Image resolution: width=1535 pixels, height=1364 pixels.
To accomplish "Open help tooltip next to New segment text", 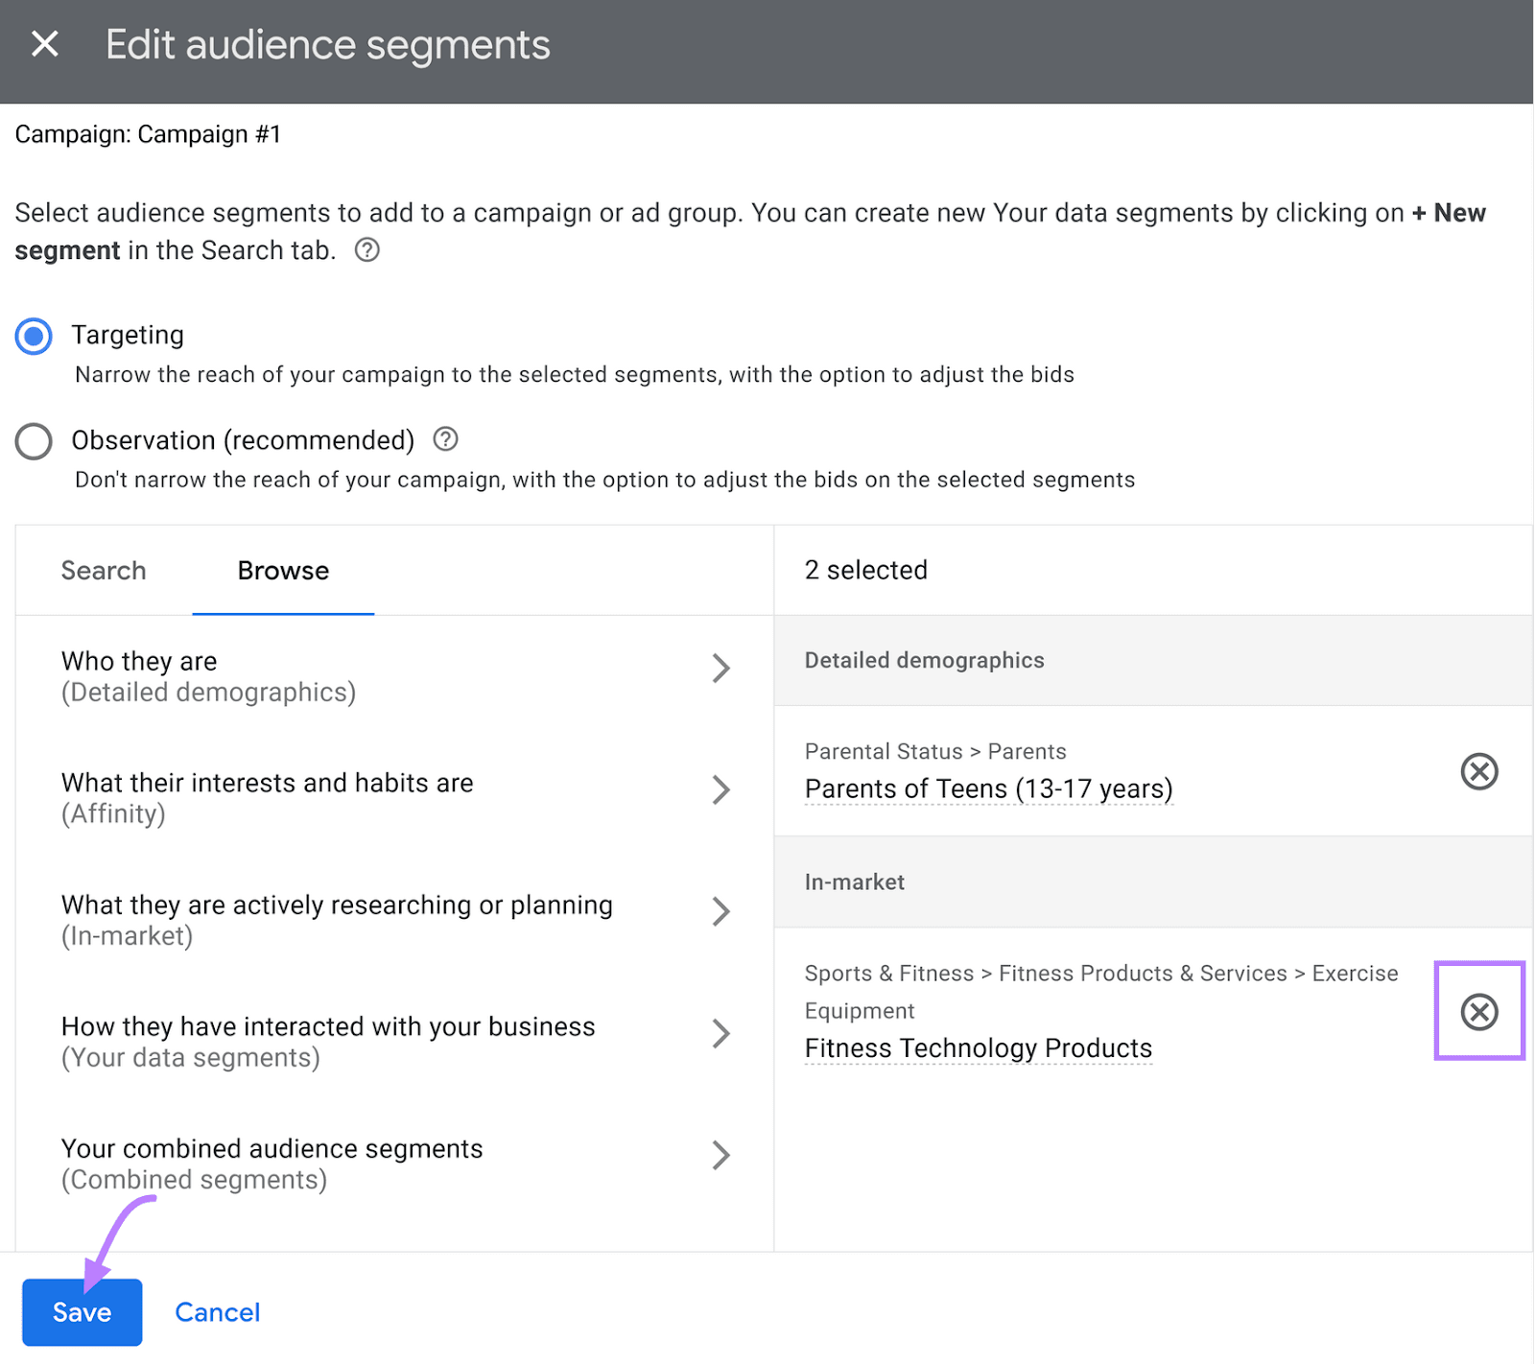I will coord(367,250).
